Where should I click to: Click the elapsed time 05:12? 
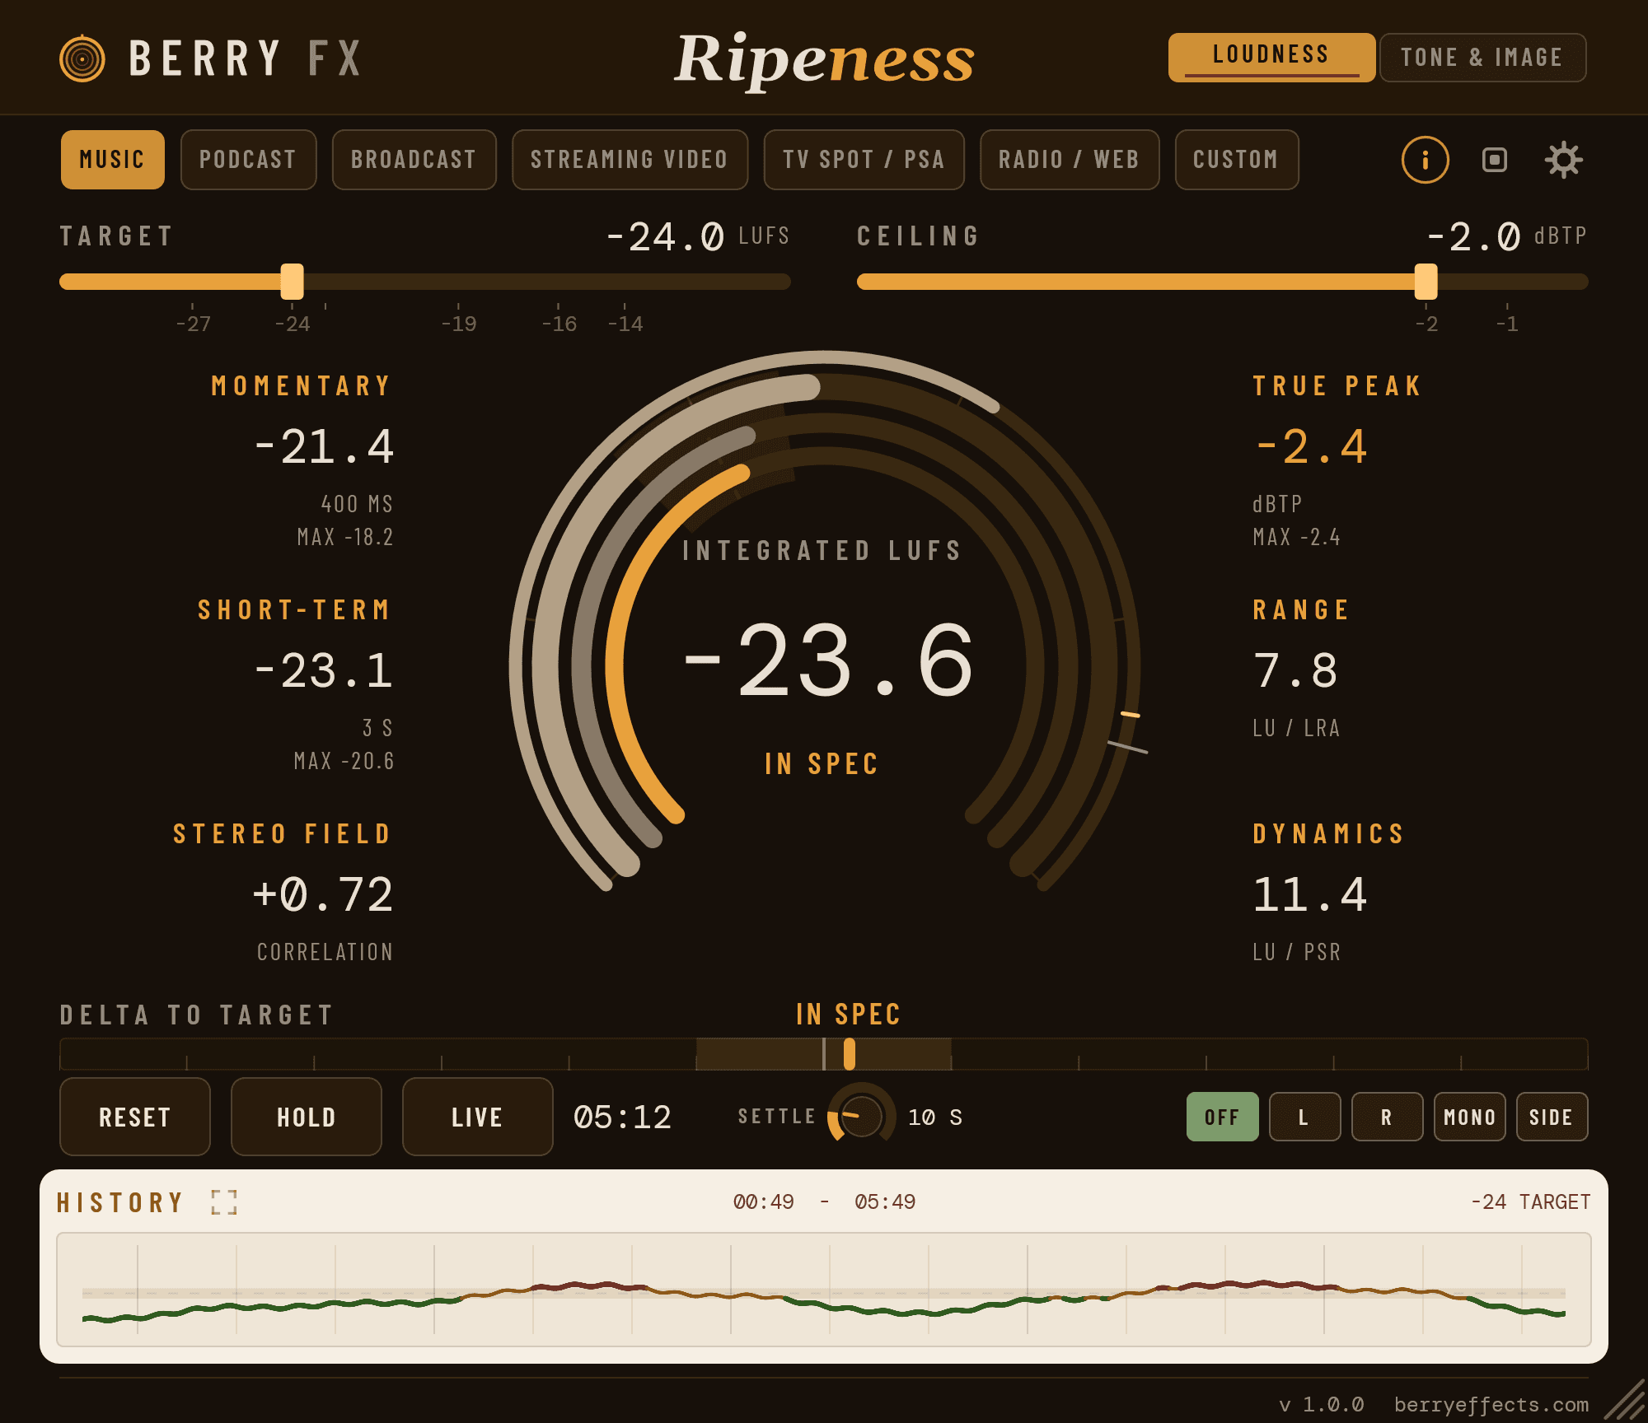point(622,1117)
